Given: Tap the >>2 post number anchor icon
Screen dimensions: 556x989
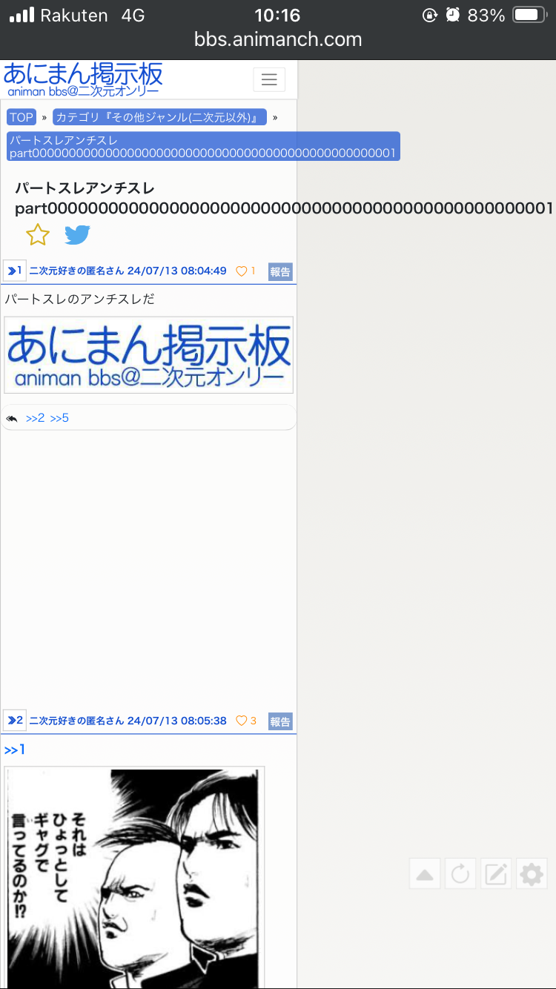Looking at the screenshot, I should click(x=15, y=721).
